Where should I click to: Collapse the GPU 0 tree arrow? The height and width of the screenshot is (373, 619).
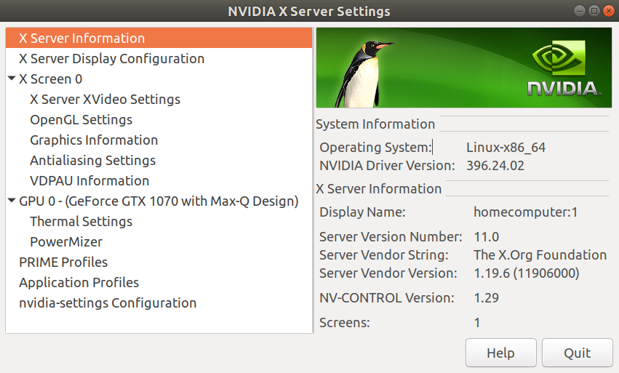click(x=12, y=201)
